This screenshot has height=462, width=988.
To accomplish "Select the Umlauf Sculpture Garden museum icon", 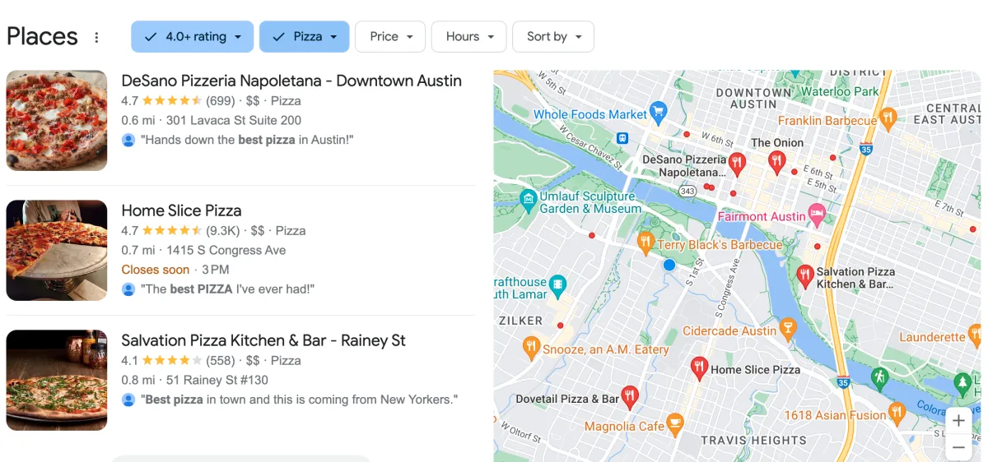I will coord(529,198).
